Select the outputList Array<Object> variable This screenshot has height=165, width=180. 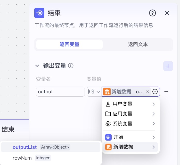[x=51, y=147]
